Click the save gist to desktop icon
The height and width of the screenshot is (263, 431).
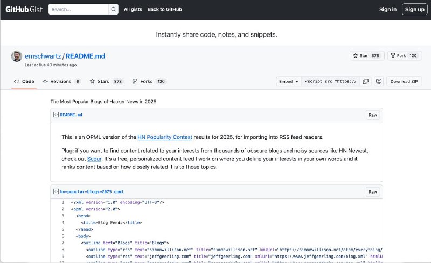(x=378, y=81)
